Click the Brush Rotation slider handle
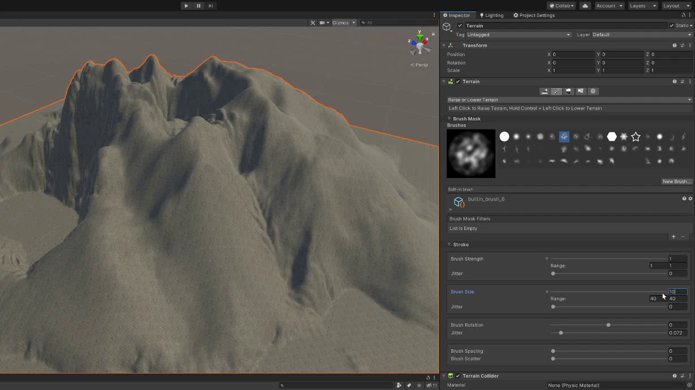This screenshot has width=695, height=390. (608, 325)
